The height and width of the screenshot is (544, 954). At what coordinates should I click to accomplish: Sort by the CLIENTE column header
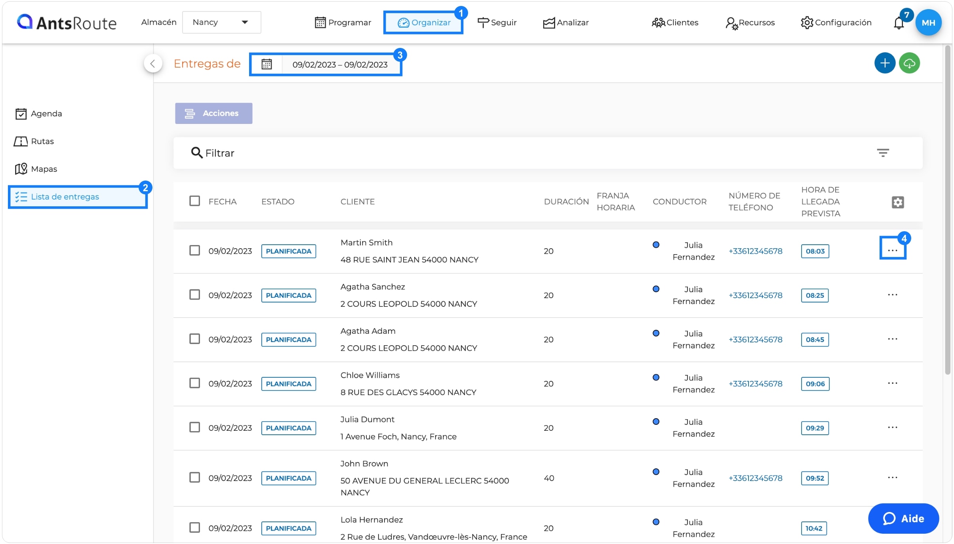[x=357, y=202]
